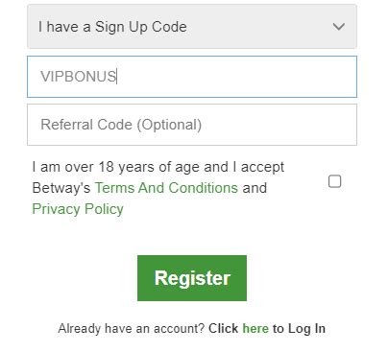388x352 pixels.
Task: Accept Betway's terms using the checkbox
Action: [334, 181]
